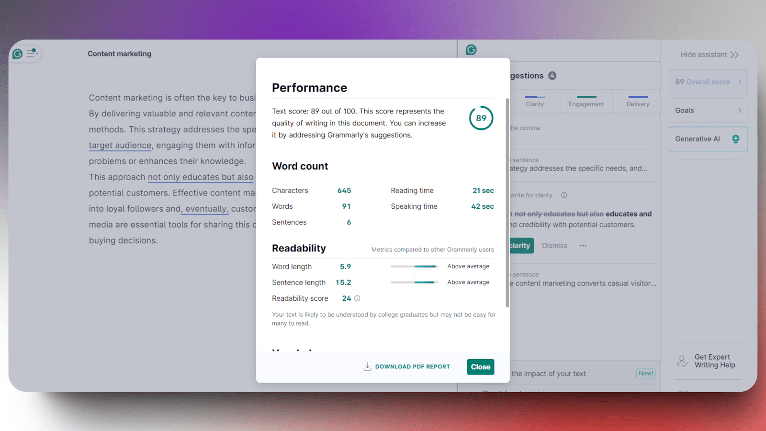Click the New! badge
The width and height of the screenshot is (766, 431).
click(646, 374)
